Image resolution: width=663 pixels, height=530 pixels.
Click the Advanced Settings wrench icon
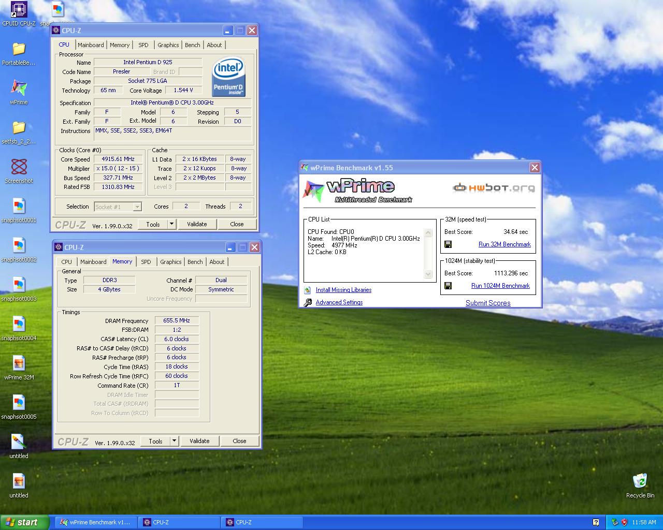point(308,303)
